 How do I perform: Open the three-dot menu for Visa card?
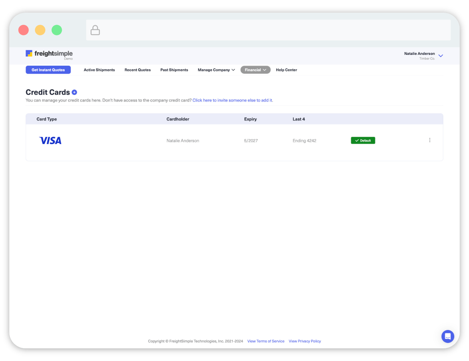point(429,140)
